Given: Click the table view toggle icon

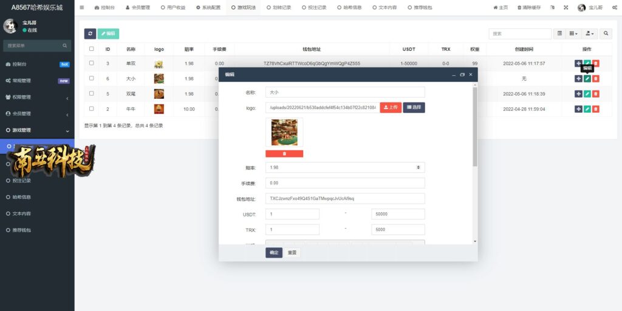Looking at the screenshot, I should click(x=559, y=33).
